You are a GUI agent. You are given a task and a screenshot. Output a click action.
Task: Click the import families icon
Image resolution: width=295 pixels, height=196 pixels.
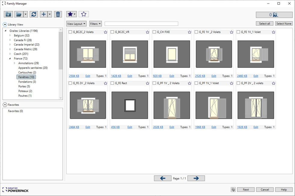[8, 14]
